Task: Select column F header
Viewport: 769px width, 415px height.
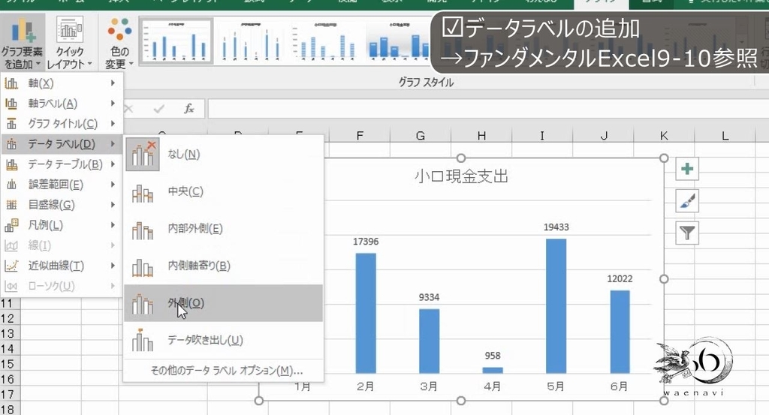Action: 360,136
